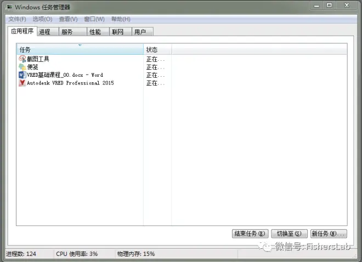Switch to the 联网 tab
Viewport: 362px width, 262px height.
pyautogui.click(x=121, y=32)
